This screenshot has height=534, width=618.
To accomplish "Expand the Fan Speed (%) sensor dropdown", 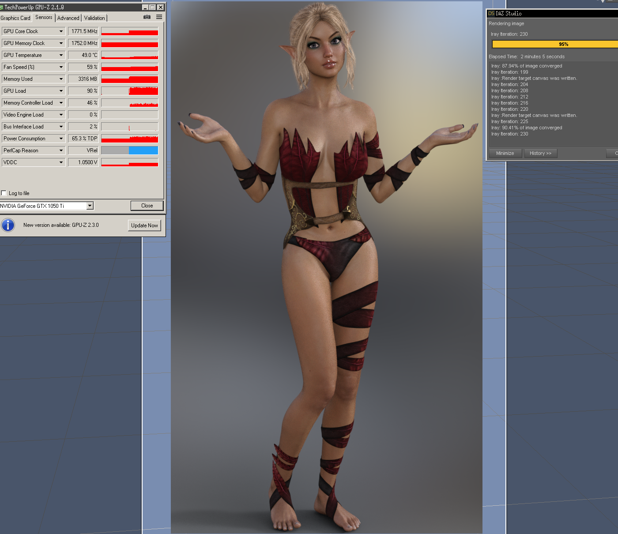I will point(61,67).
